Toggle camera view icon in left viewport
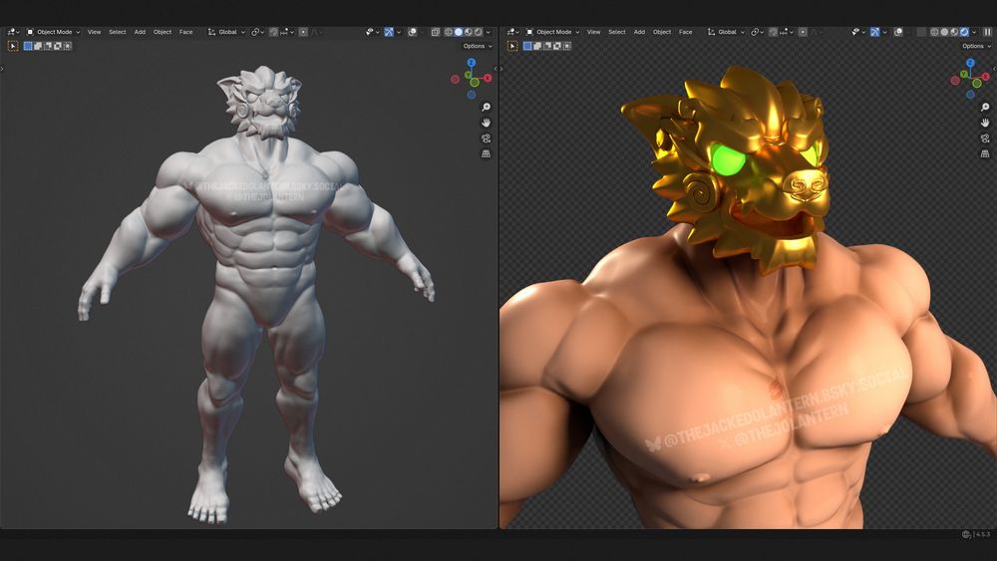 point(486,138)
